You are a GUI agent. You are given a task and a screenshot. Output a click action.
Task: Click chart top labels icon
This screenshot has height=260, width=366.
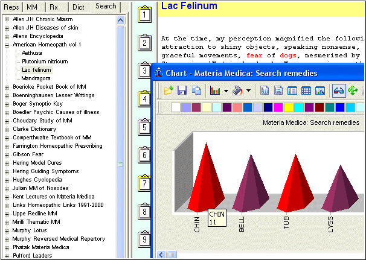[x=265, y=90]
